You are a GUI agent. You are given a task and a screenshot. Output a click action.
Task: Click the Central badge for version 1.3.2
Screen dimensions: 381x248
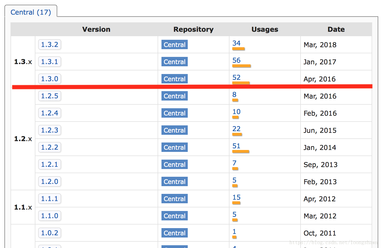174,44
